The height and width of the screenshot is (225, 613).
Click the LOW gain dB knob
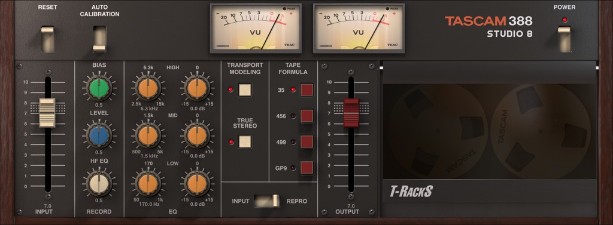pyautogui.click(x=197, y=183)
